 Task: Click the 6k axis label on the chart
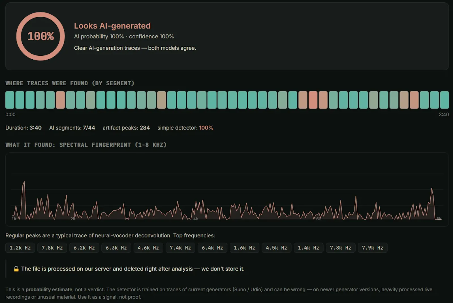point(319,219)
